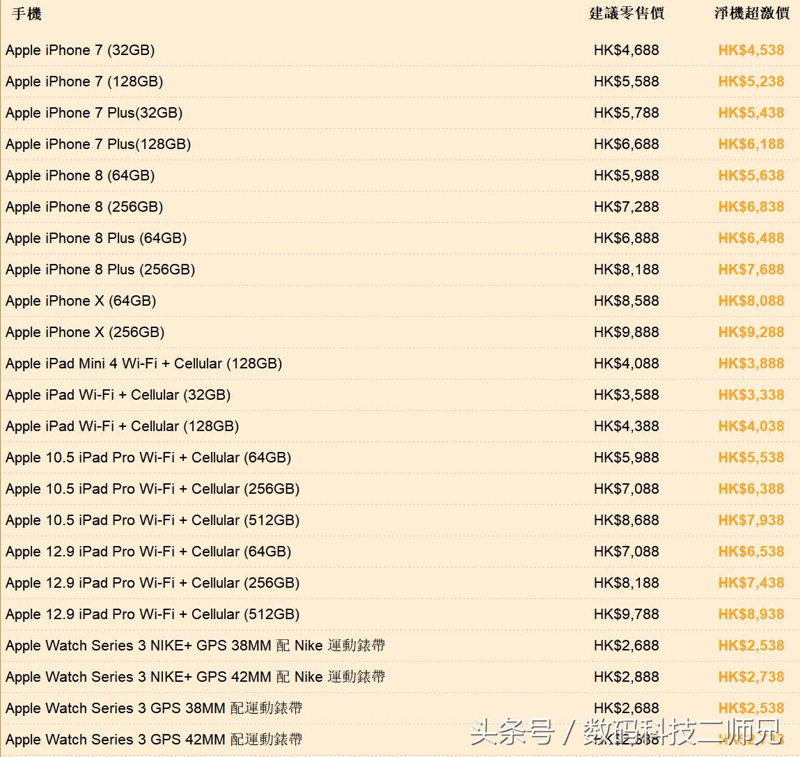Click orange sale price HK$4,038

pyautogui.click(x=751, y=426)
